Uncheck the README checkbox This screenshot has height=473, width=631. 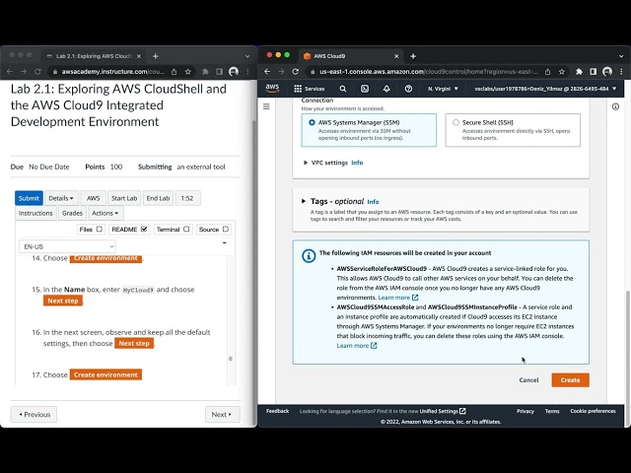(144, 229)
